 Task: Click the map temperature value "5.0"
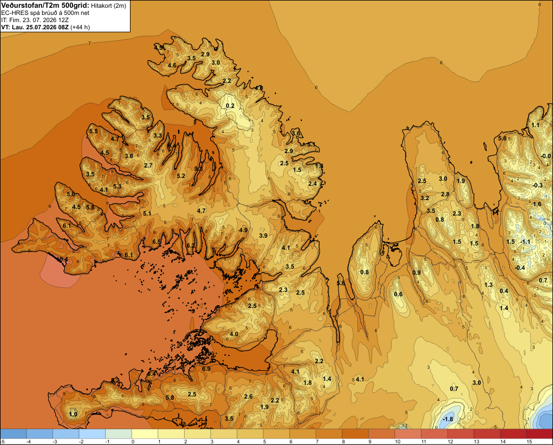click(x=71, y=194)
